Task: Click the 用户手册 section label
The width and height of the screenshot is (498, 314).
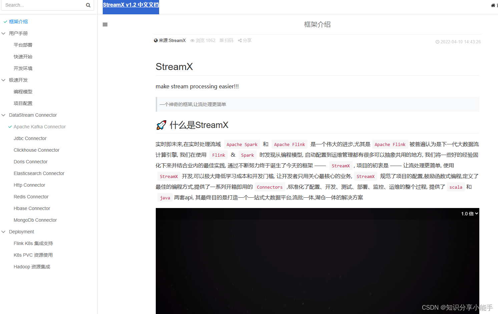Action: [x=18, y=33]
